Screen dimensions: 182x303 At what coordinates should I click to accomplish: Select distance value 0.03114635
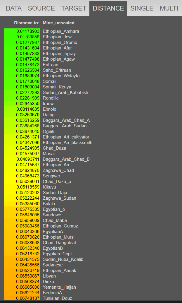(28, 109)
